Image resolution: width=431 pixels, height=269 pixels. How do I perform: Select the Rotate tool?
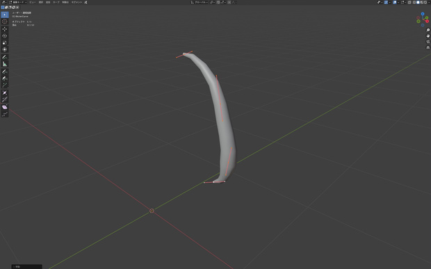pos(5,35)
